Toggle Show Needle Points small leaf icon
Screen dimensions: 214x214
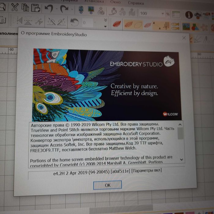click(x=148, y=25)
